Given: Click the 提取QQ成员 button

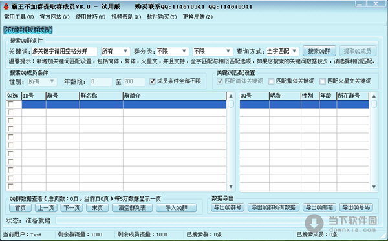Looking at the screenshot, I should click(358, 51).
